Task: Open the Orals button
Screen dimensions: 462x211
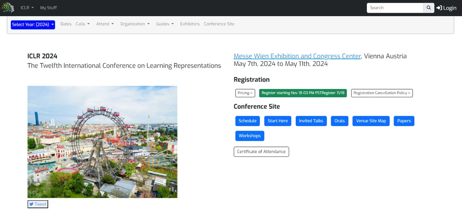Action: (340, 121)
